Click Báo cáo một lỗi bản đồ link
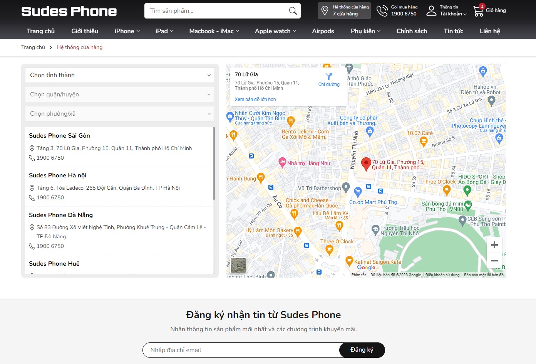536x364 pixels. (484, 275)
